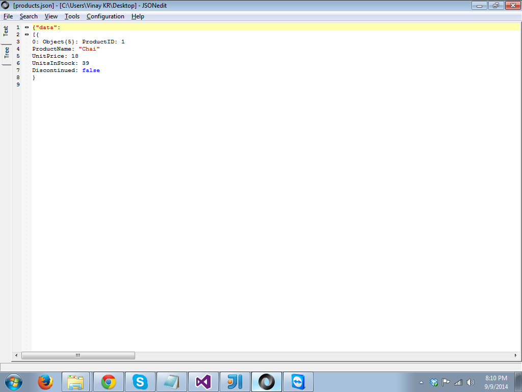The height and width of the screenshot is (392, 522).
Task: Click '0: Object{5}:' text on line 3
Action: pos(55,42)
